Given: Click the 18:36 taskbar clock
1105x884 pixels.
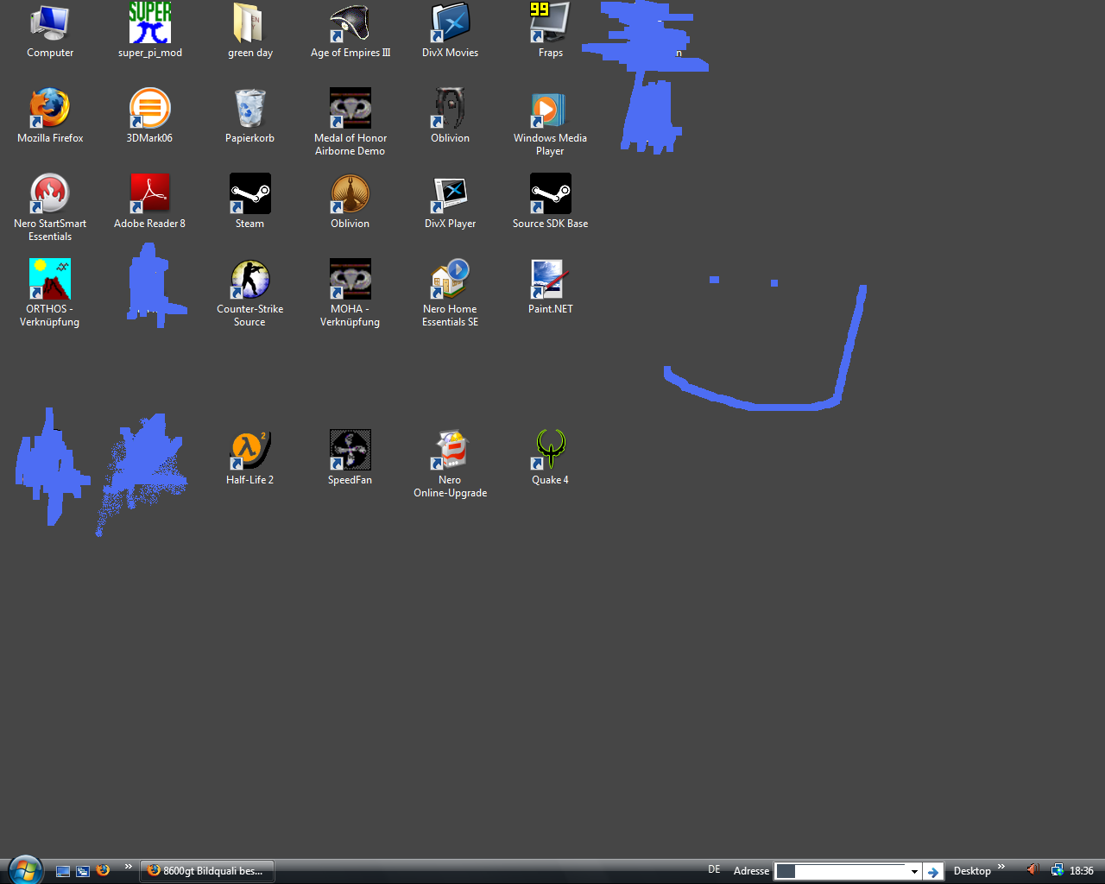Looking at the screenshot, I should click(1082, 871).
